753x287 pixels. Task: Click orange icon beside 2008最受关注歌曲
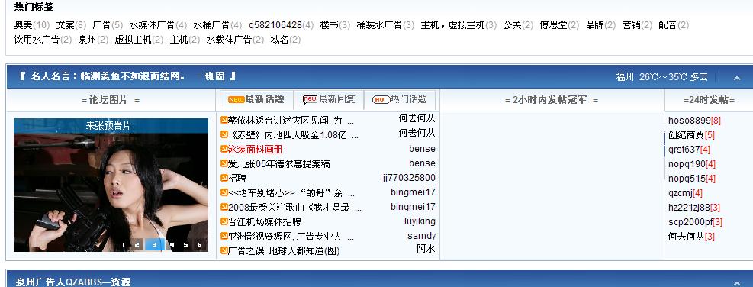224,207
